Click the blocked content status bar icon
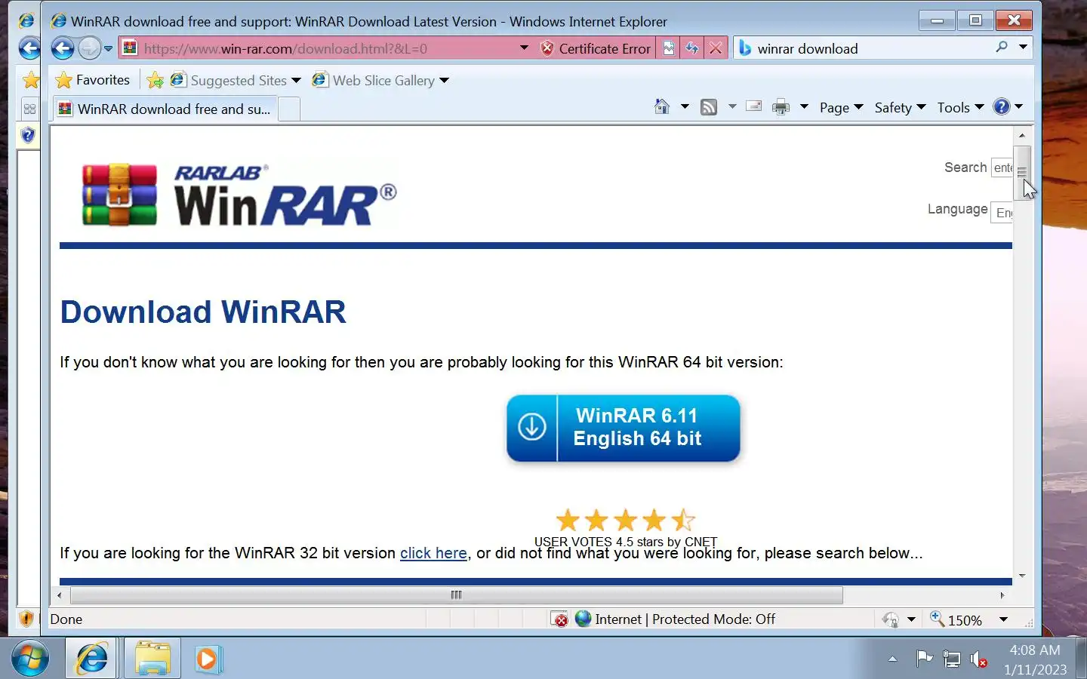The image size is (1087, 679). (560, 619)
